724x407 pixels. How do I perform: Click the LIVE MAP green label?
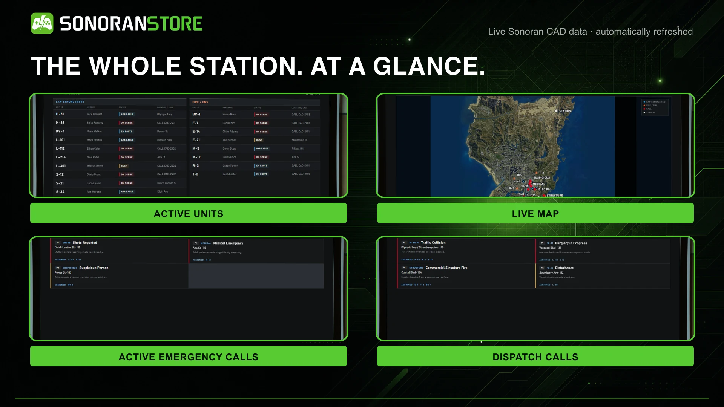[535, 213]
